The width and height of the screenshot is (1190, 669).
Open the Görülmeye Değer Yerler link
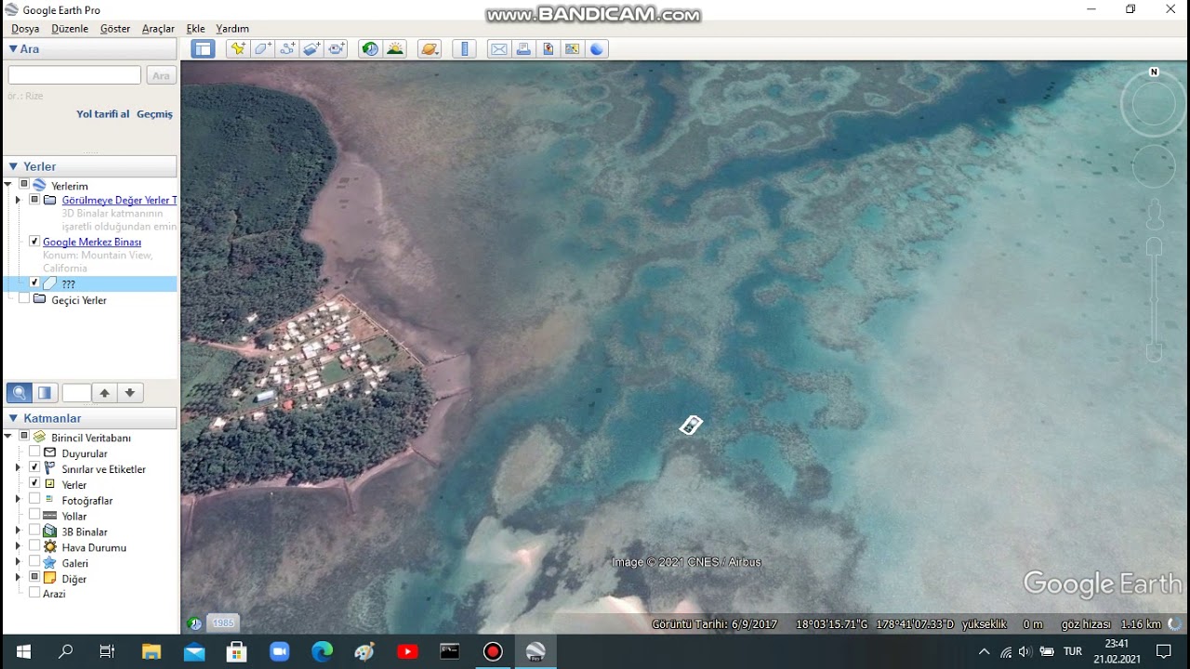[x=119, y=200]
